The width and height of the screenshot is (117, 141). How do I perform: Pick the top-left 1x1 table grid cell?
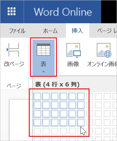37,96
